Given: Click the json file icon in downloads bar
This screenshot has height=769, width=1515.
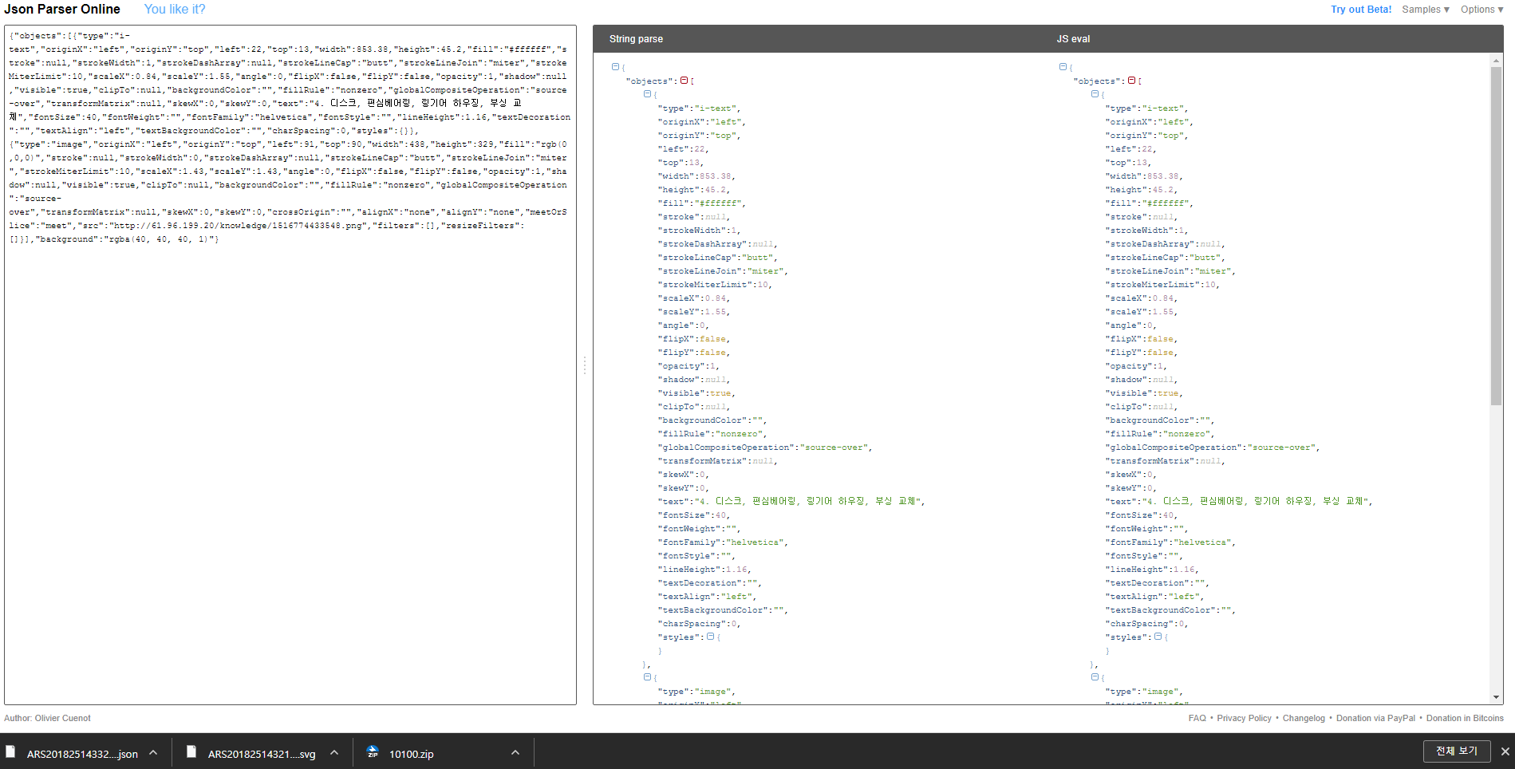Looking at the screenshot, I should pos(10,751).
